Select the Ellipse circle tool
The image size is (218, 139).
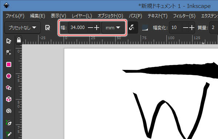point(9,76)
